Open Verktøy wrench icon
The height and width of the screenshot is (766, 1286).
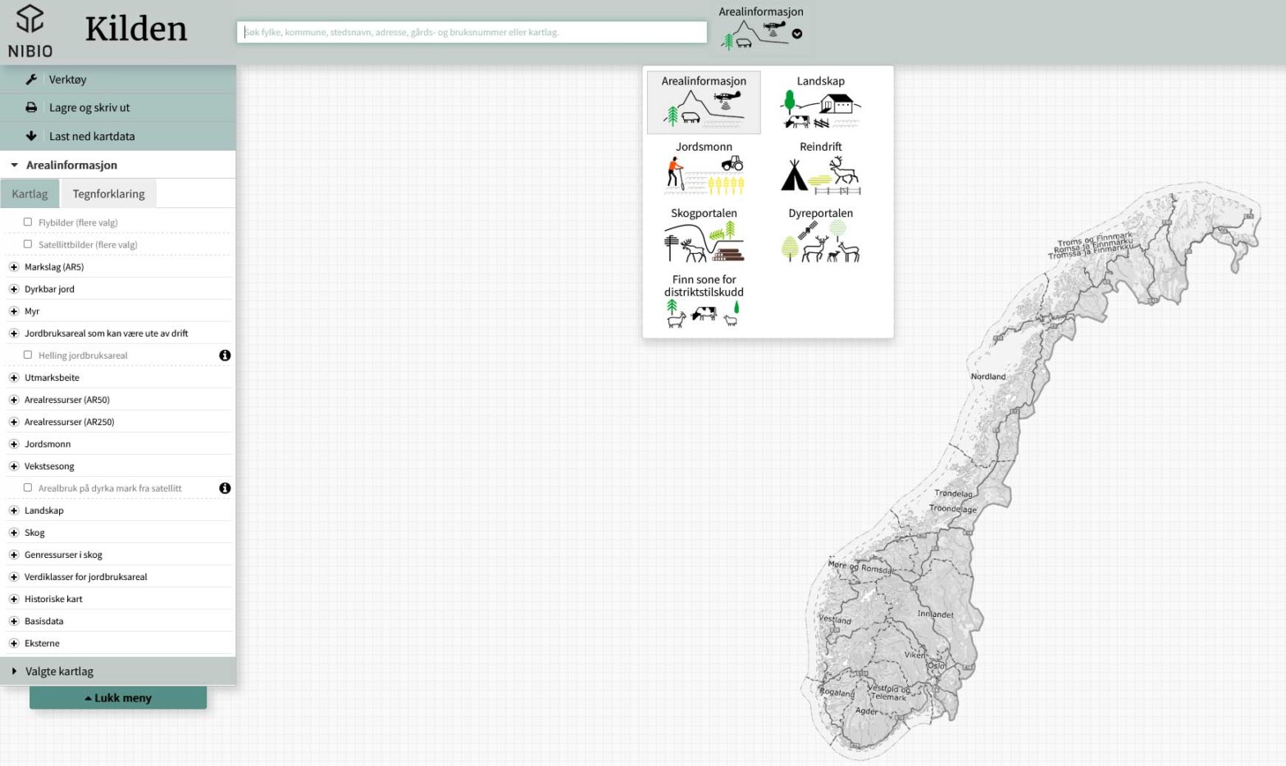pyautogui.click(x=31, y=79)
